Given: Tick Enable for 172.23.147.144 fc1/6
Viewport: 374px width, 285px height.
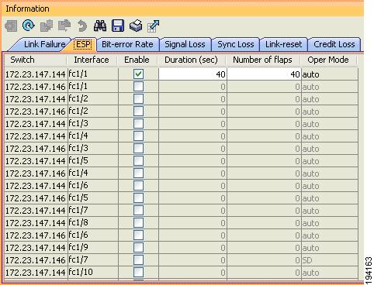Looking at the screenshot, I should pyautogui.click(x=139, y=186).
